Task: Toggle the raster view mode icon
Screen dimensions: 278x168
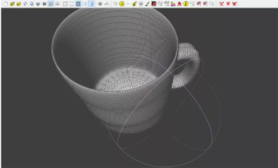Action: (x=57, y=4)
